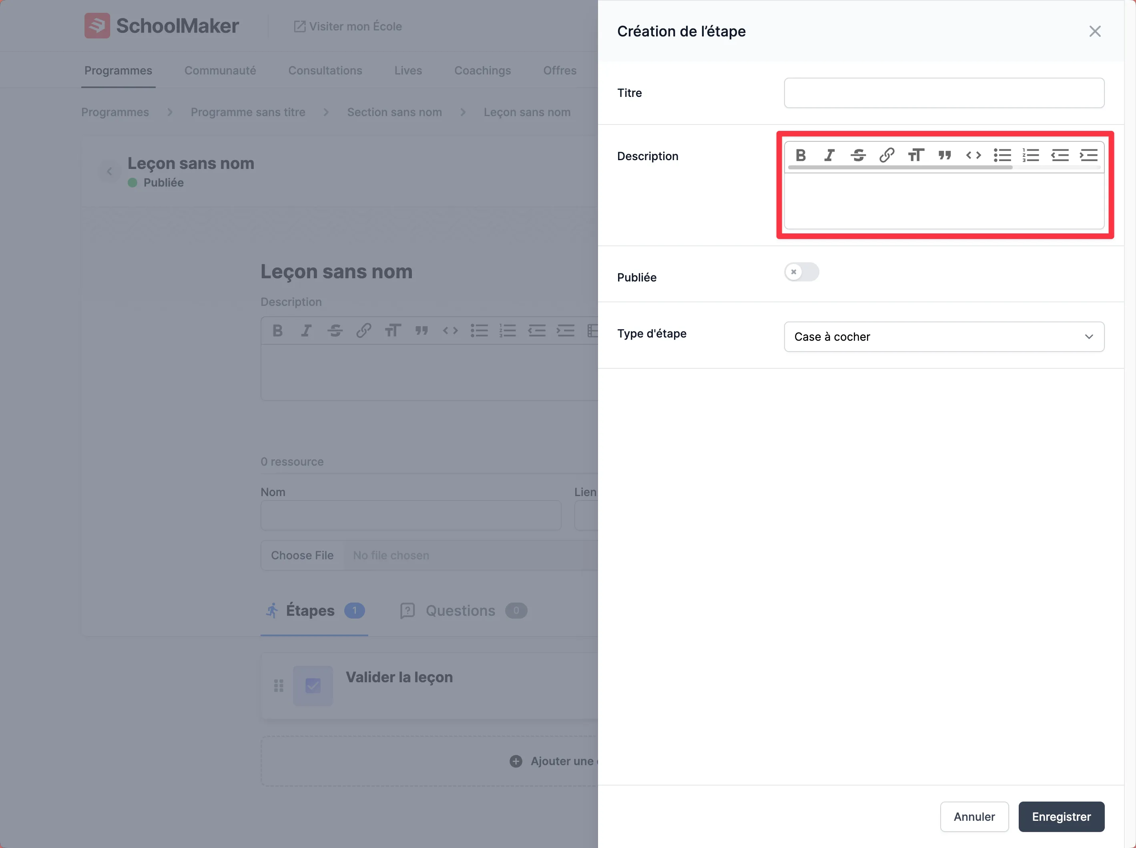1136x848 pixels.
Task: Insert code in the lesson description toolbar
Action: (x=450, y=331)
